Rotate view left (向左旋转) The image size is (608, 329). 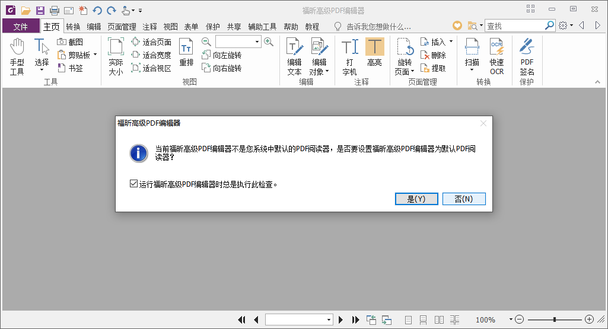point(222,55)
